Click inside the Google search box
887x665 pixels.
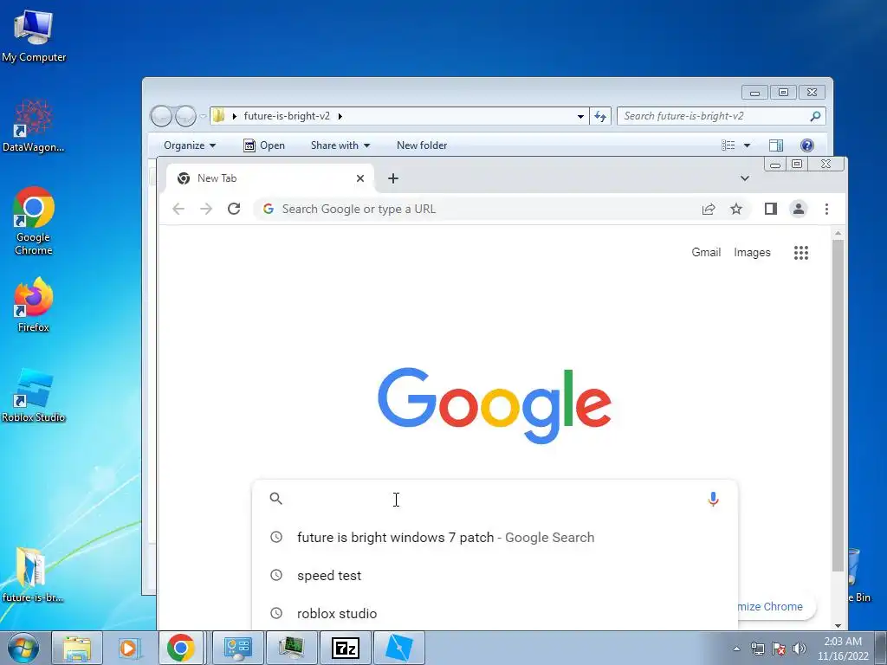495,499
